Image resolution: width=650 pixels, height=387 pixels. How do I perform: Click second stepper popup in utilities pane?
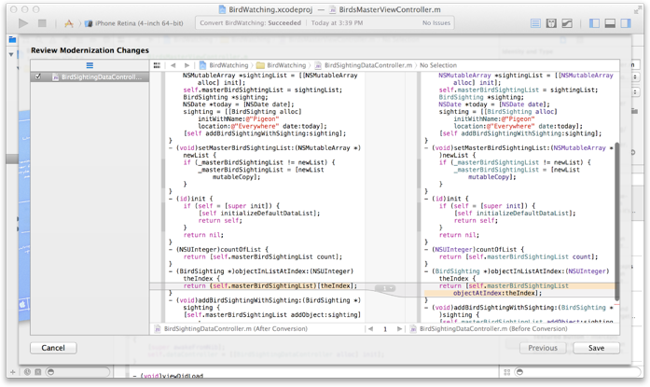pyautogui.click(x=635, y=92)
